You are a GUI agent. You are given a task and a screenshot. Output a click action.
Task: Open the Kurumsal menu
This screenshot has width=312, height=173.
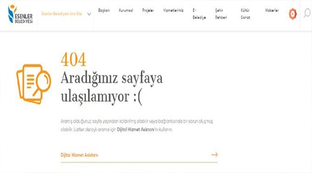pos(126,11)
